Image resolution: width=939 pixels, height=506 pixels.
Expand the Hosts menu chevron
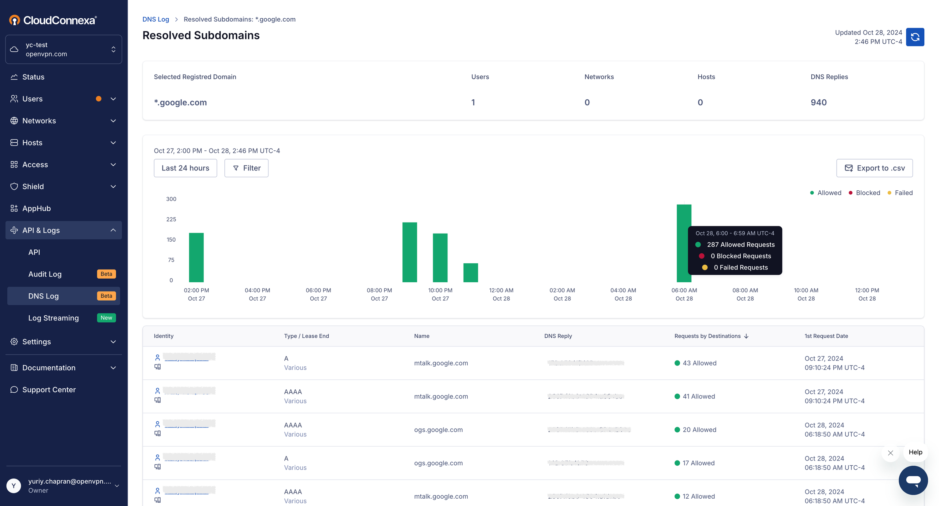click(113, 143)
